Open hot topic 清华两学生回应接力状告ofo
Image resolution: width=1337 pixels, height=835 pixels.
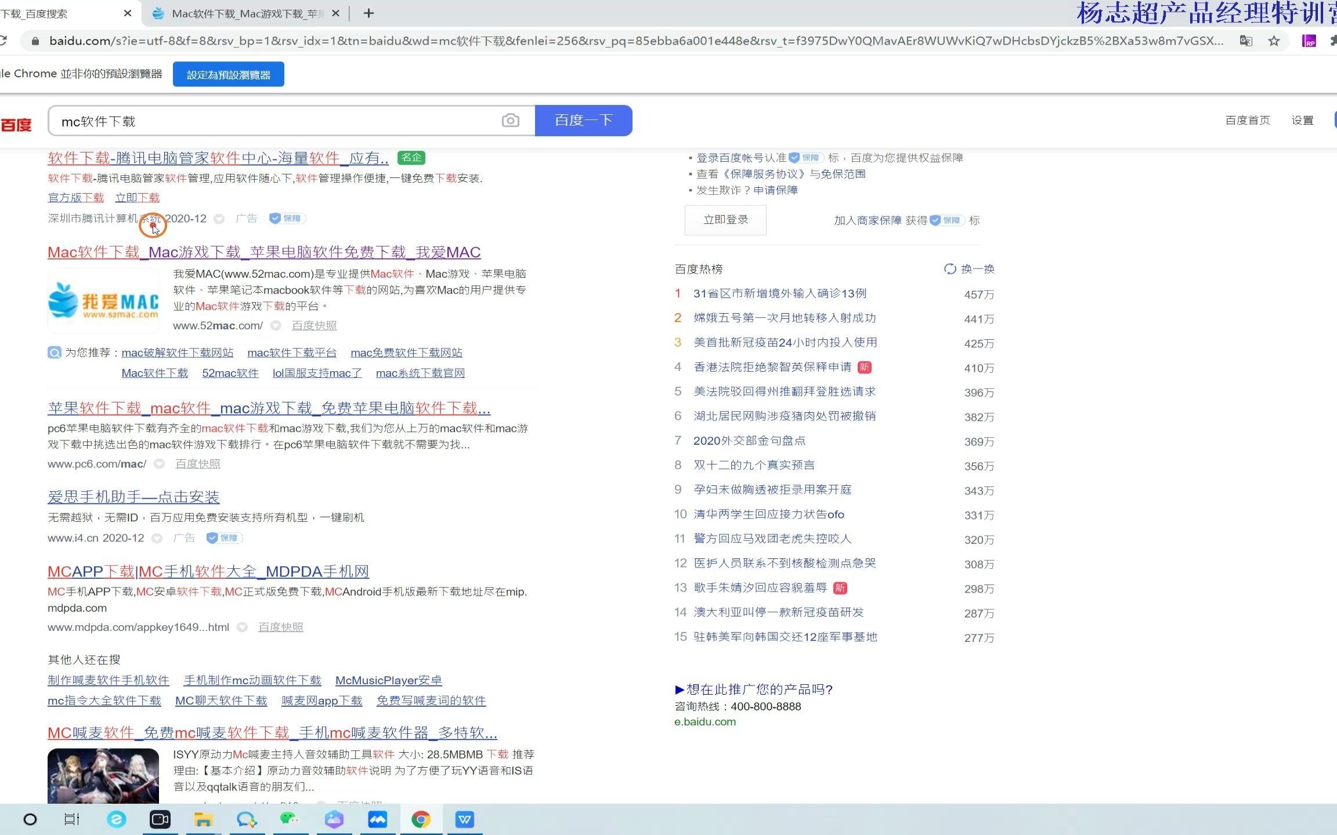coord(768,514)
